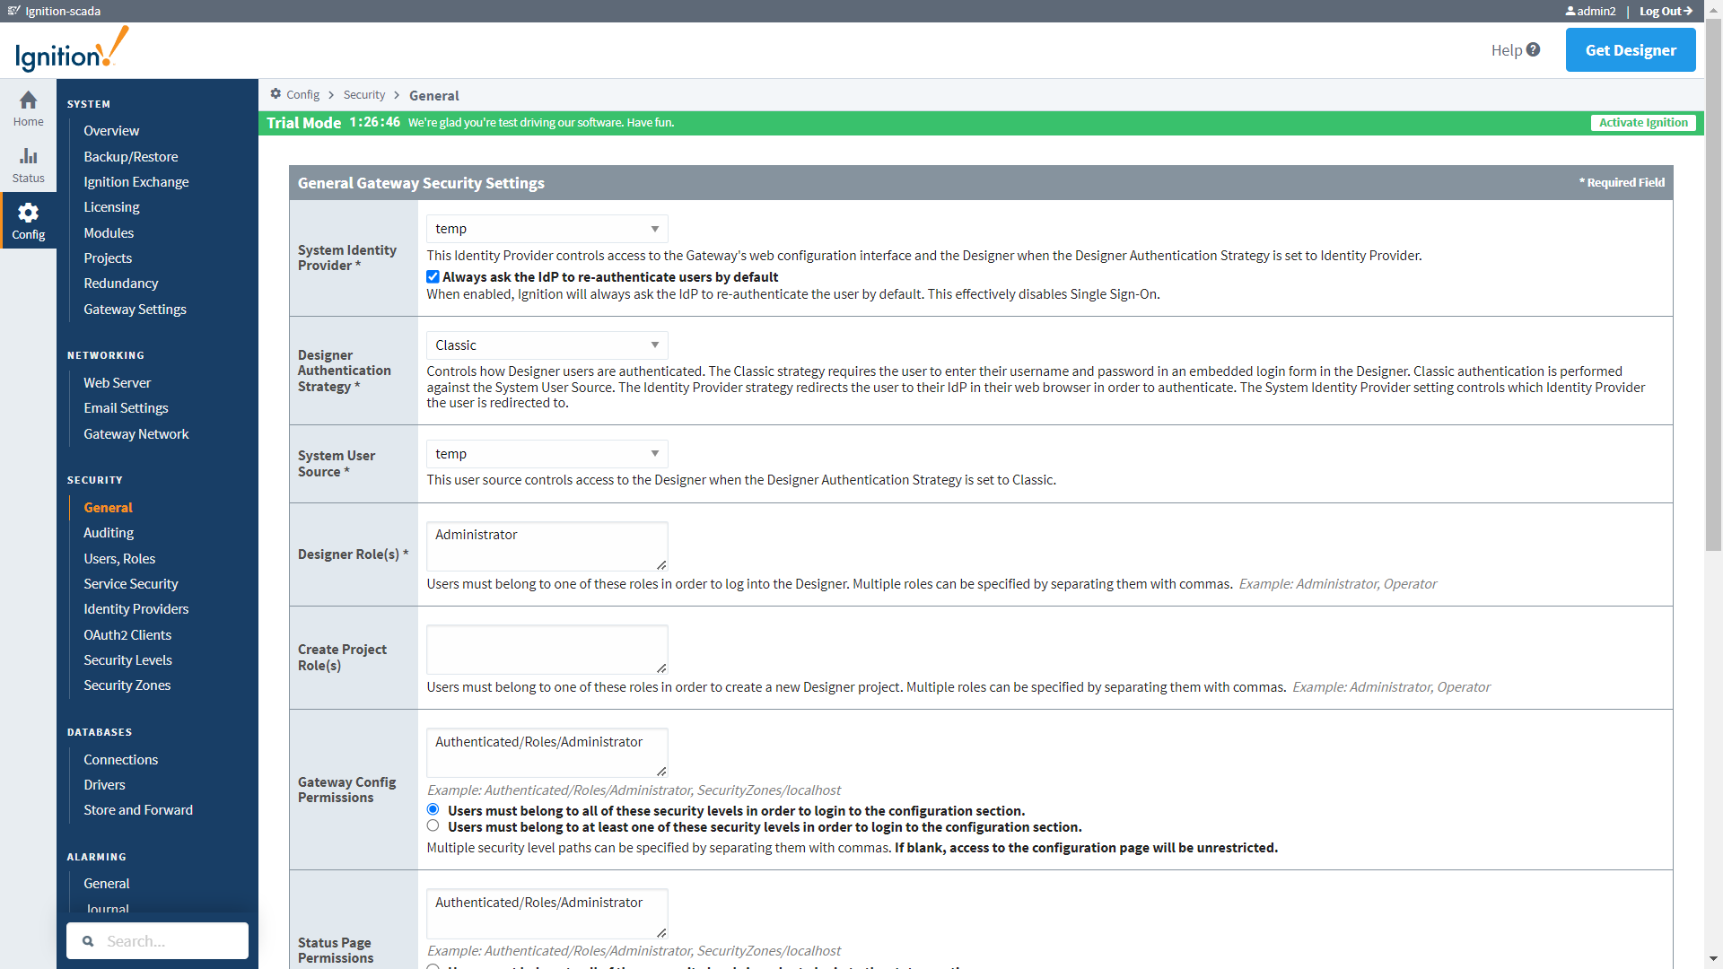Click in the Status Page Permissions text area

click(x=547, y=913)
